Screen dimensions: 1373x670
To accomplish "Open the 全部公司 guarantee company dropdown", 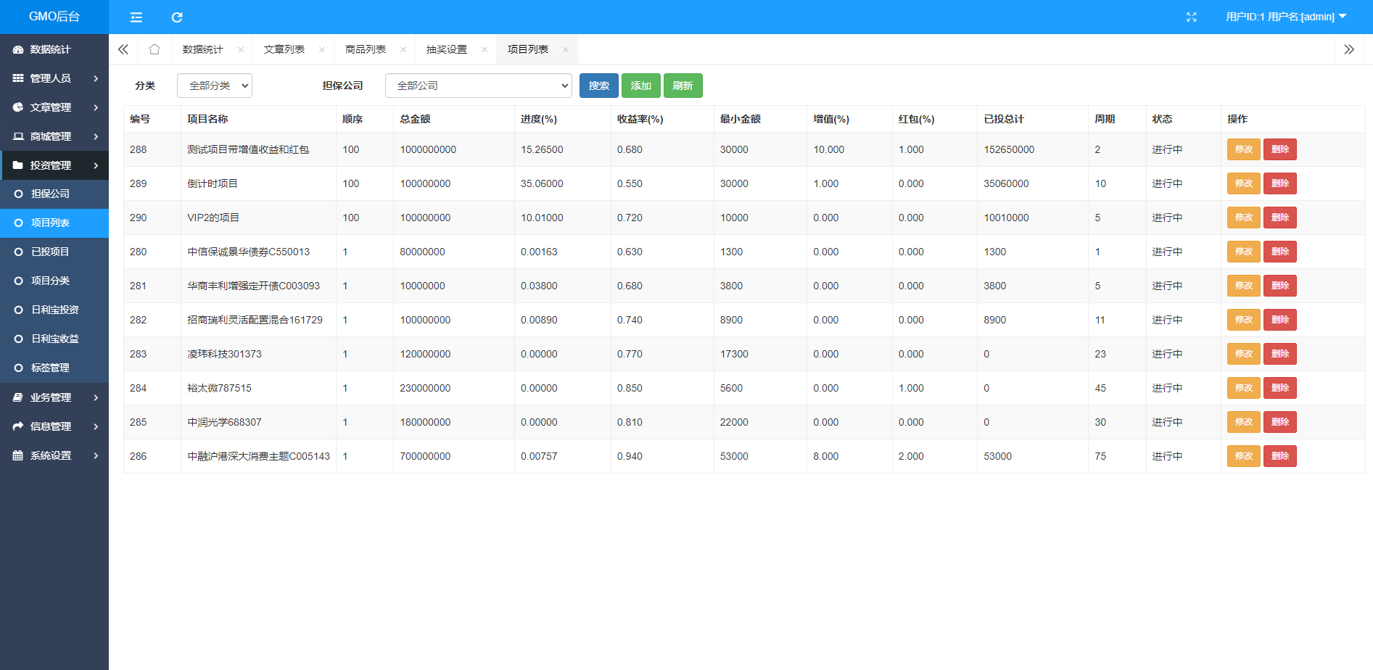I will tap(478, 86).
